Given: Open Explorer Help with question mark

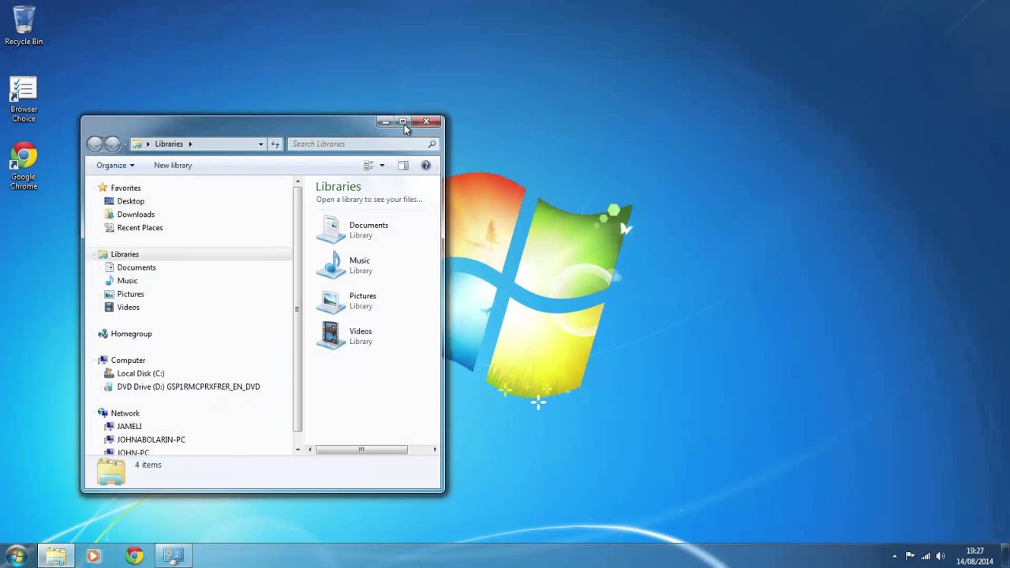Looking at the screenshot, I should [x=426, y=166].
